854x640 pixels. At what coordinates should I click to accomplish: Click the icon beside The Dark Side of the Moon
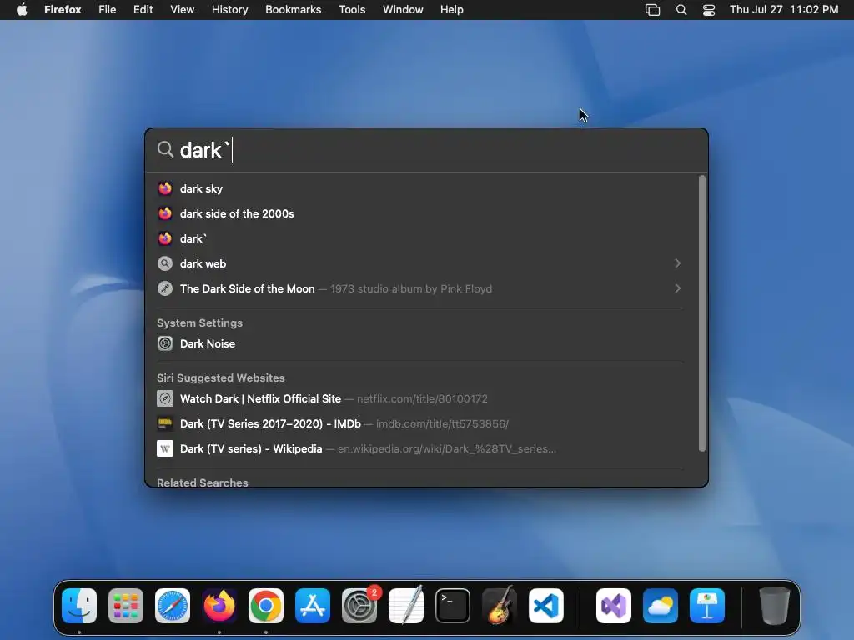tap(165, 288)
